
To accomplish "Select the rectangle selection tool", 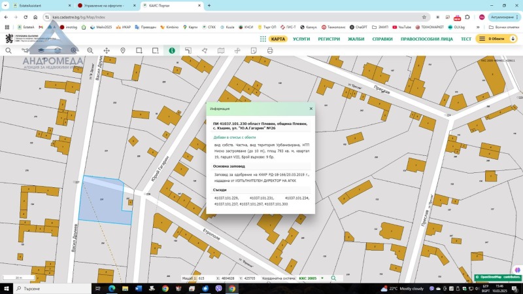I will tap(139, 50).
